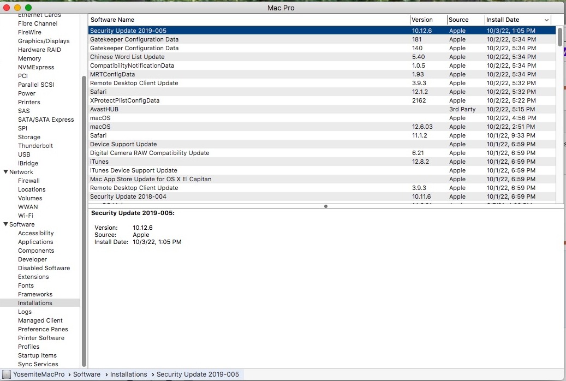Select Installations in sidebar

point(40,303)
